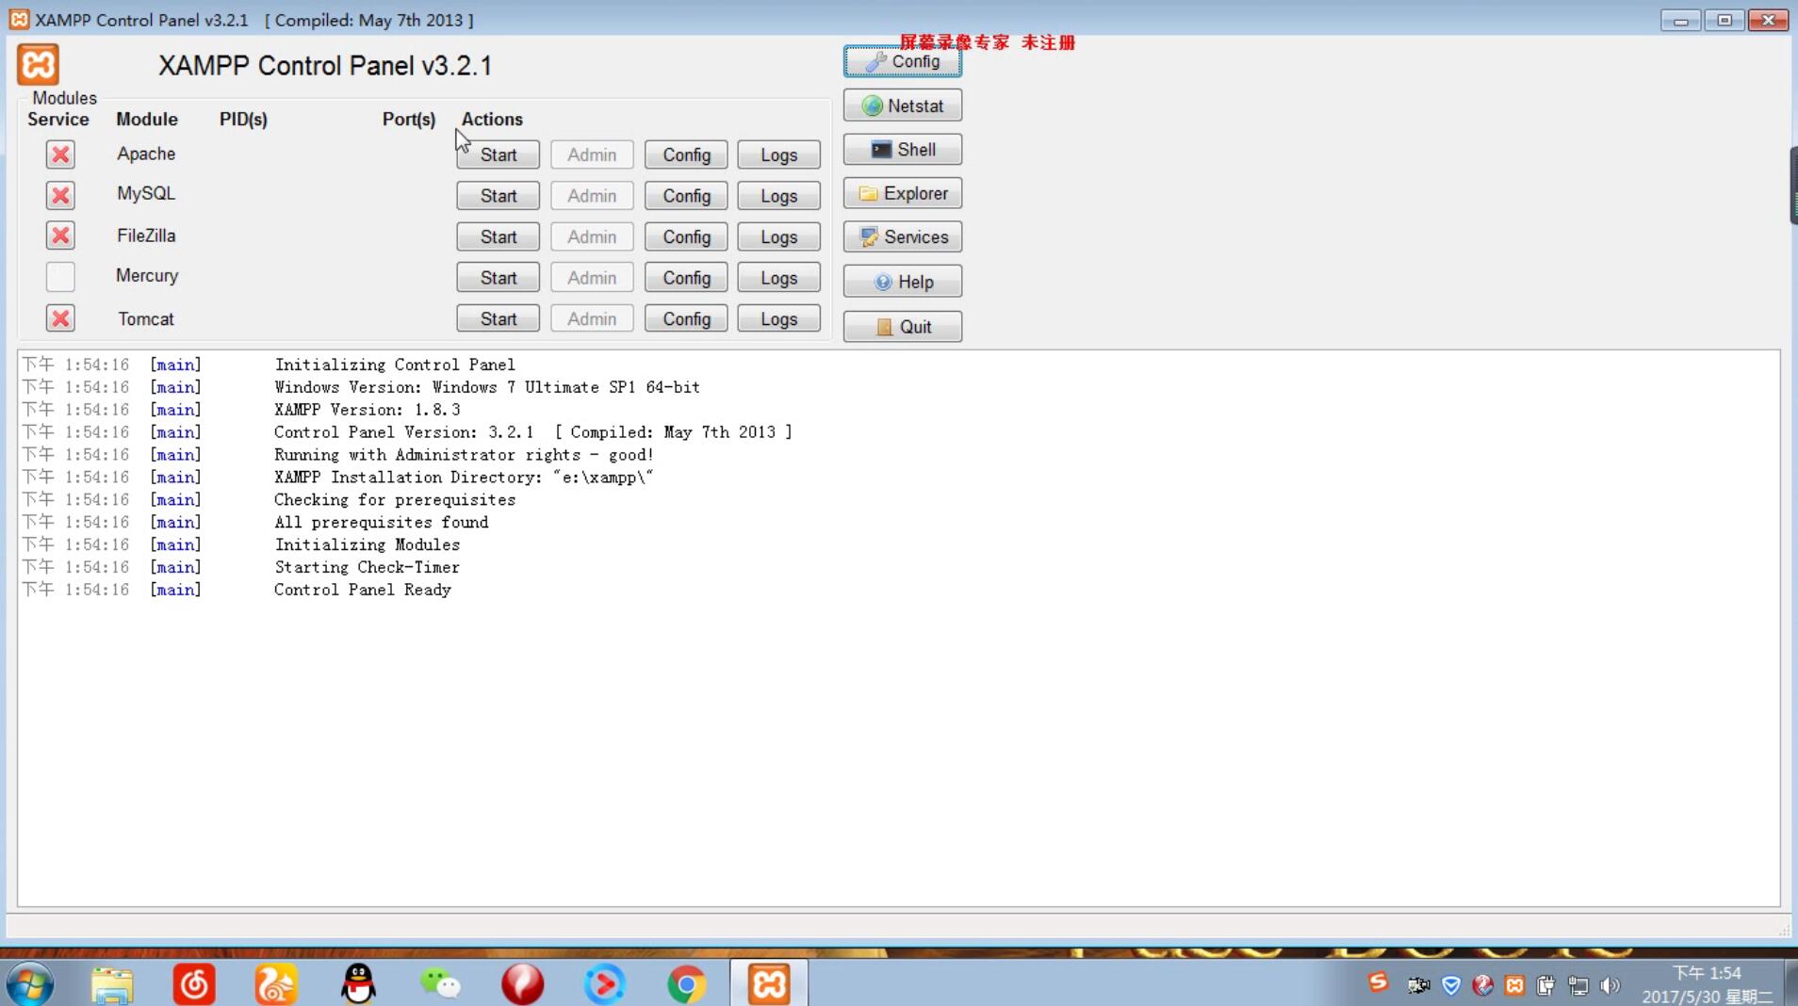Start the Tomcat module
Viewport: 1798px width, 1006px height.
[x=498, y=318]
